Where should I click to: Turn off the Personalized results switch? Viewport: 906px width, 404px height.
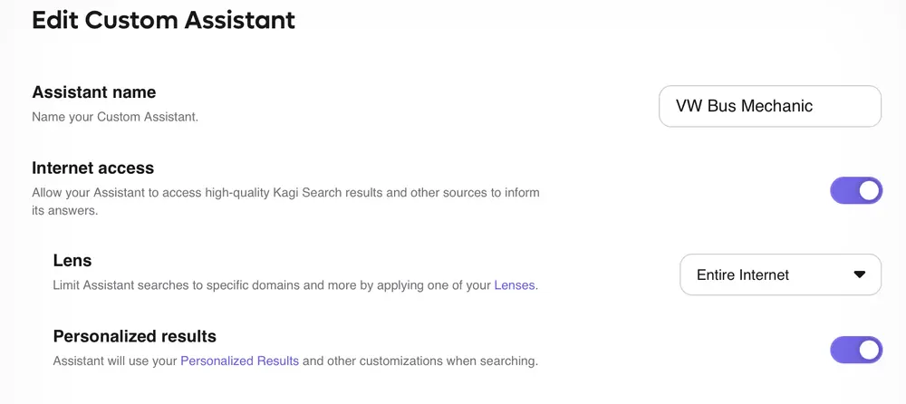click(x=855, y=350)
